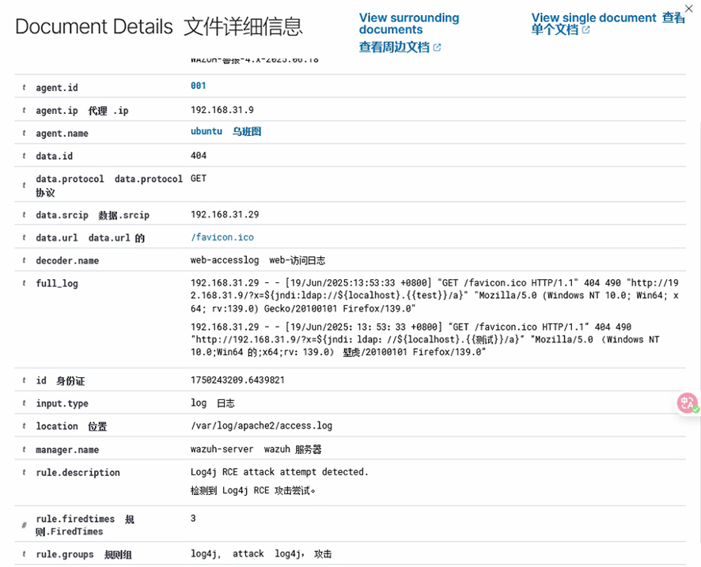Click field type icon for full_log
701x567 pixels.
point(24,283)
